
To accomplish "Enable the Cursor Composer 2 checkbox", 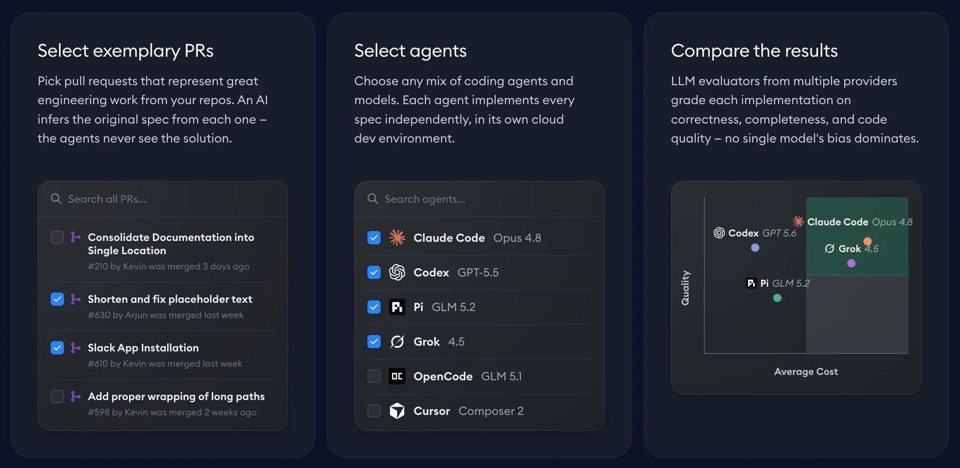I will click(374, 411).
